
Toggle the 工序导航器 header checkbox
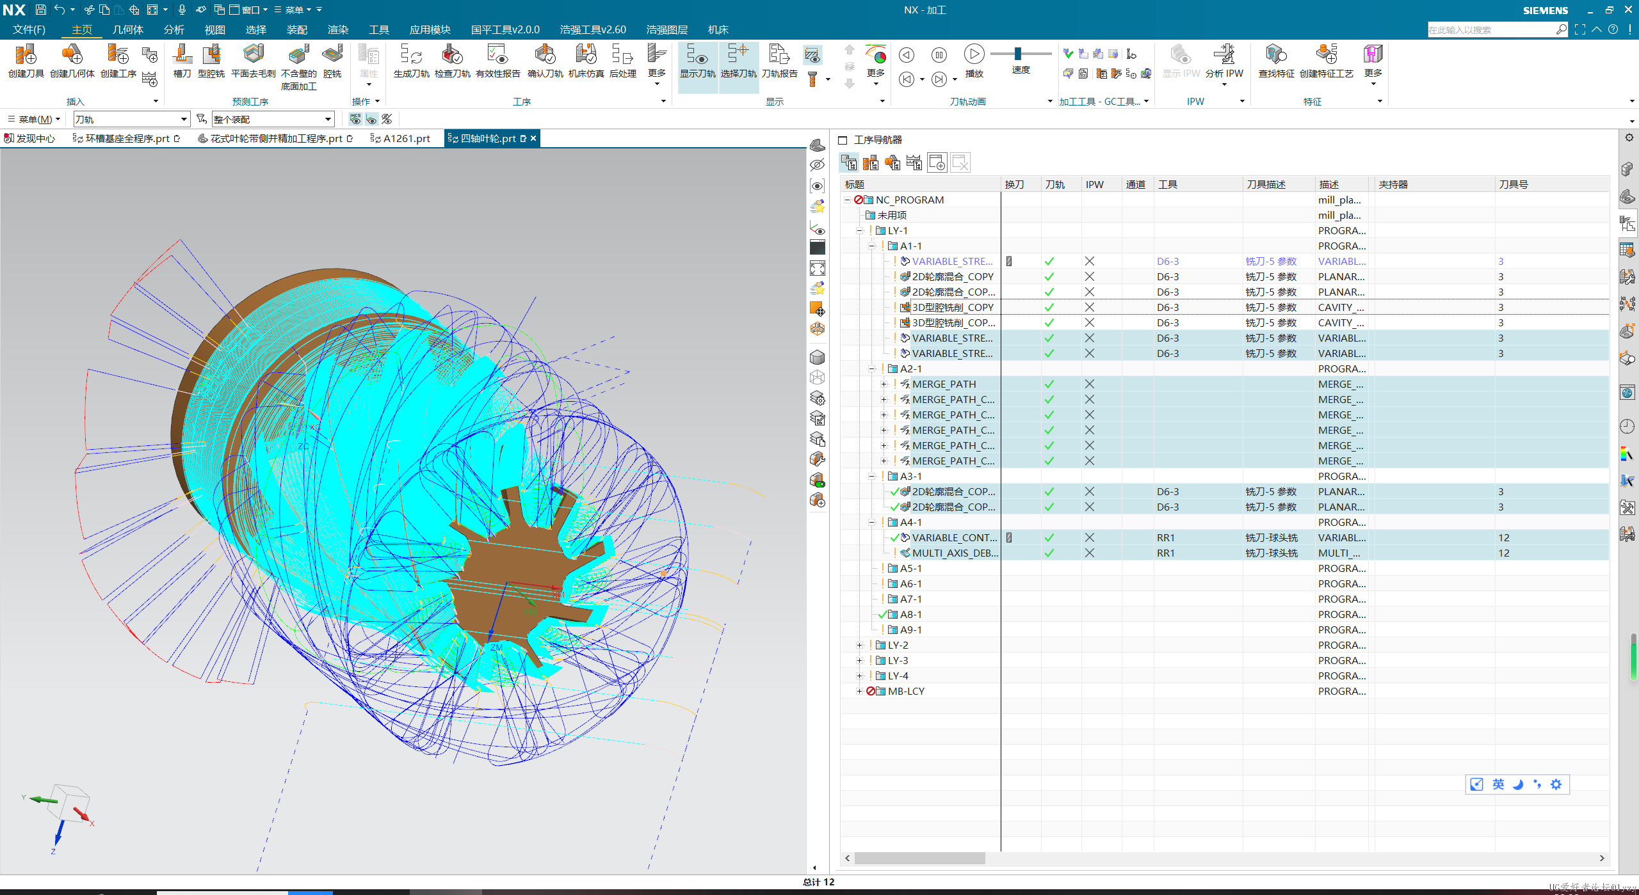pyautogui.click(x=843, y=140)
